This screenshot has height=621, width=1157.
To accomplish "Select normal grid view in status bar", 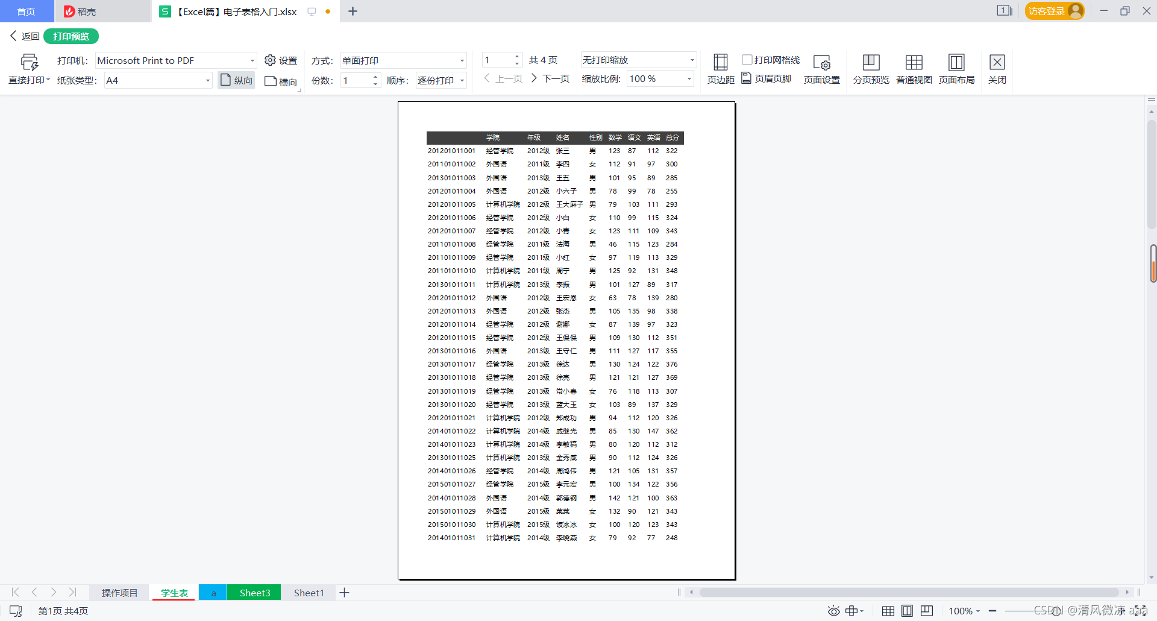I will 888,611.
